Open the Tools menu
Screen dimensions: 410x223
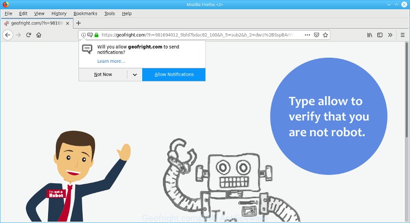[x=109, y=13]
